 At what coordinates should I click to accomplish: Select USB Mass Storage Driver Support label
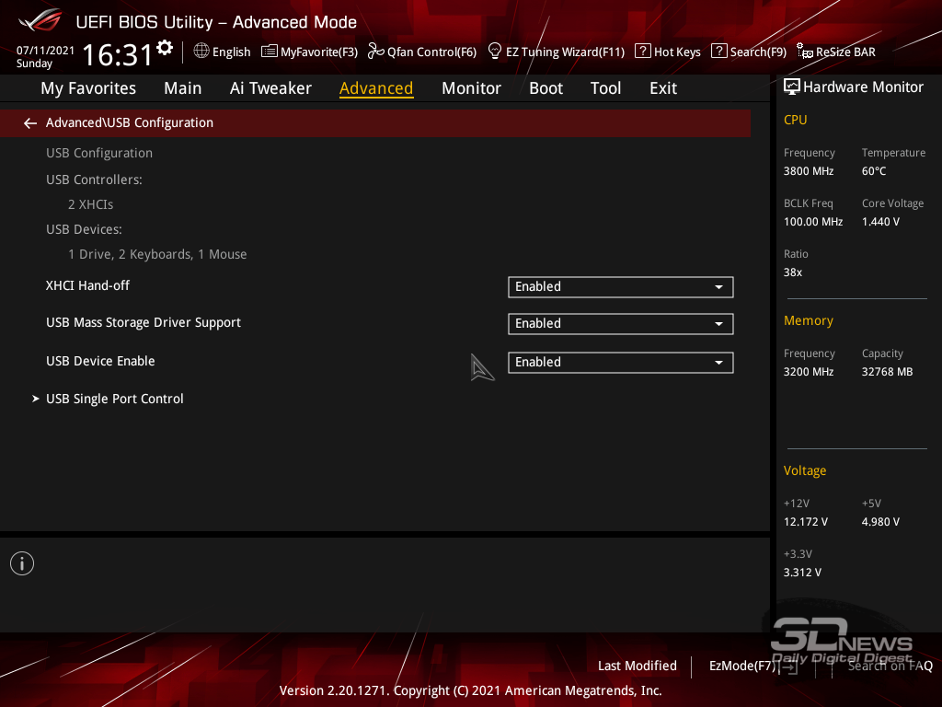(x=144, y=323)
